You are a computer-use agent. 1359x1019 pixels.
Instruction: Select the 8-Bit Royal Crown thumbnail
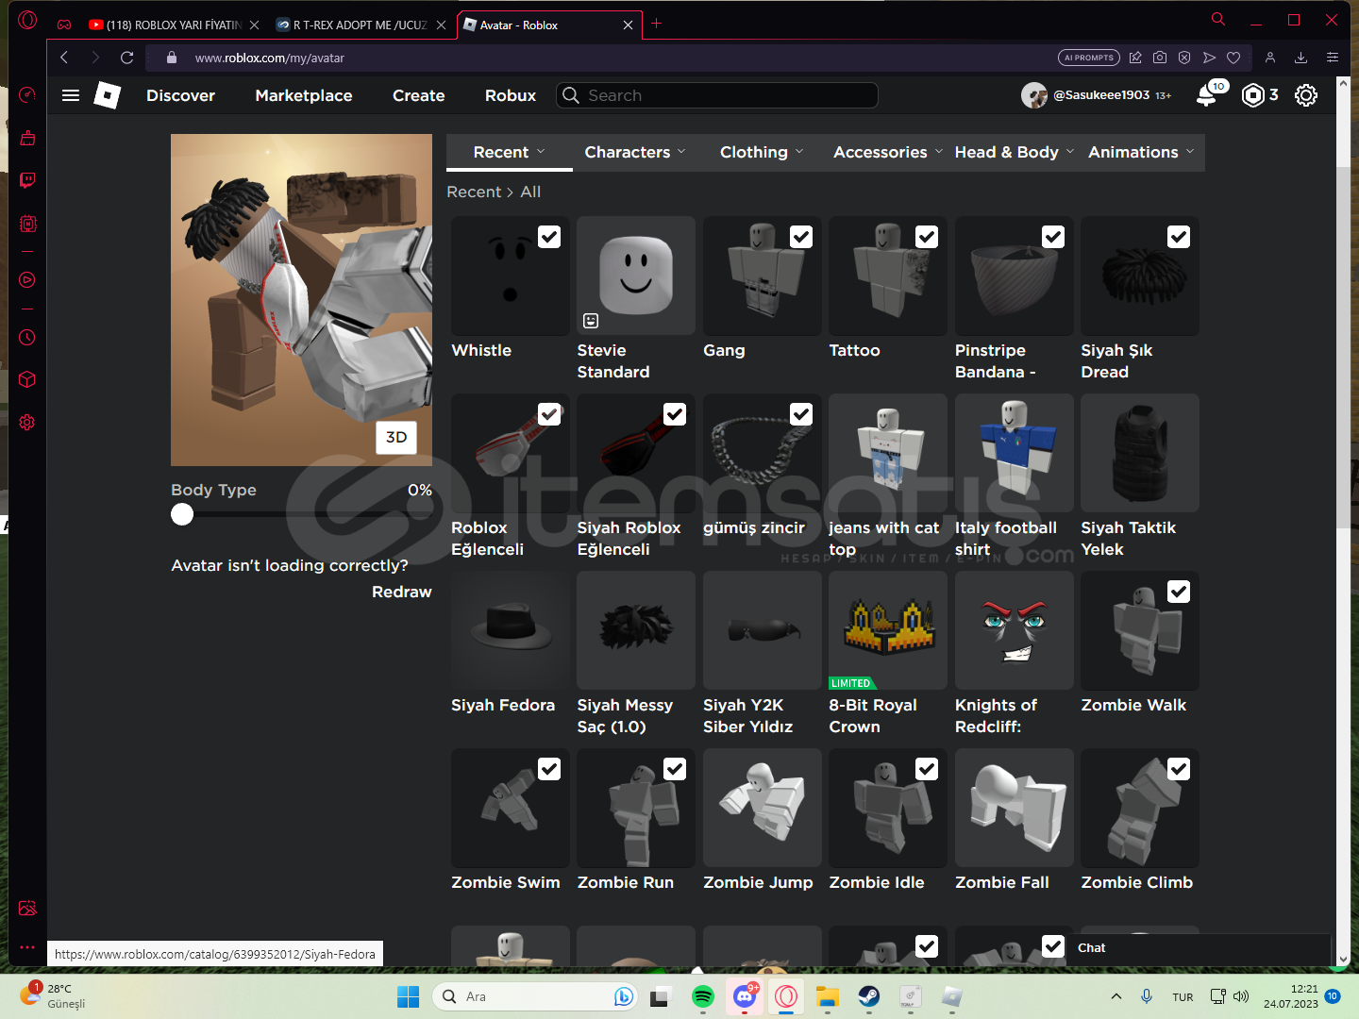pos(888,630)
